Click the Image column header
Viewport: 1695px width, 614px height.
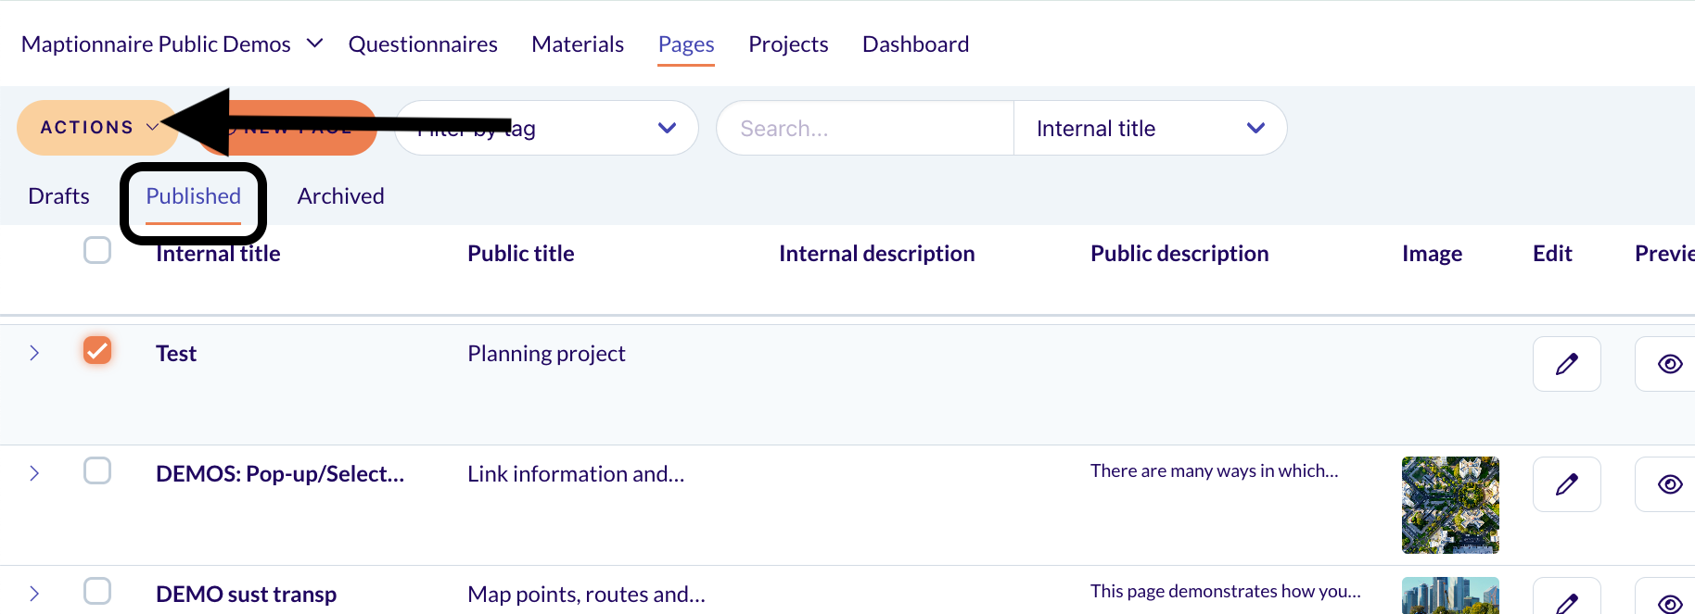(x=1432, y=253)
